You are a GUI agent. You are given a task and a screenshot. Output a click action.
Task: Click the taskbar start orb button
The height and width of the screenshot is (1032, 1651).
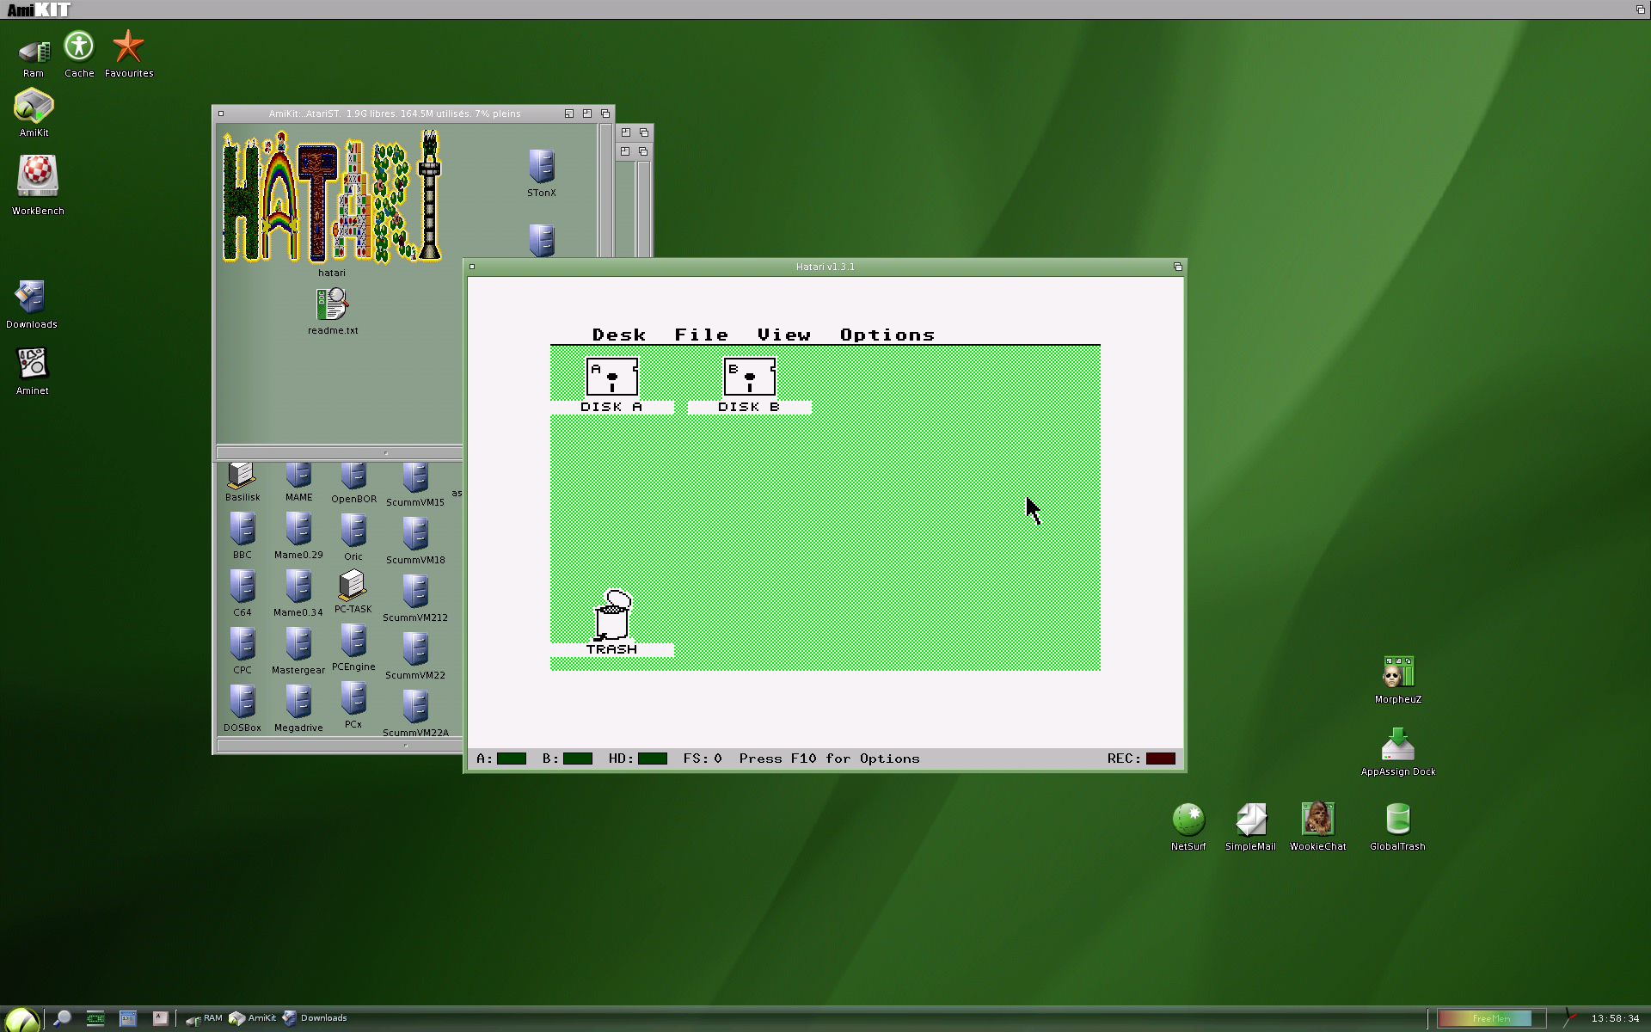click(21, 1019)
